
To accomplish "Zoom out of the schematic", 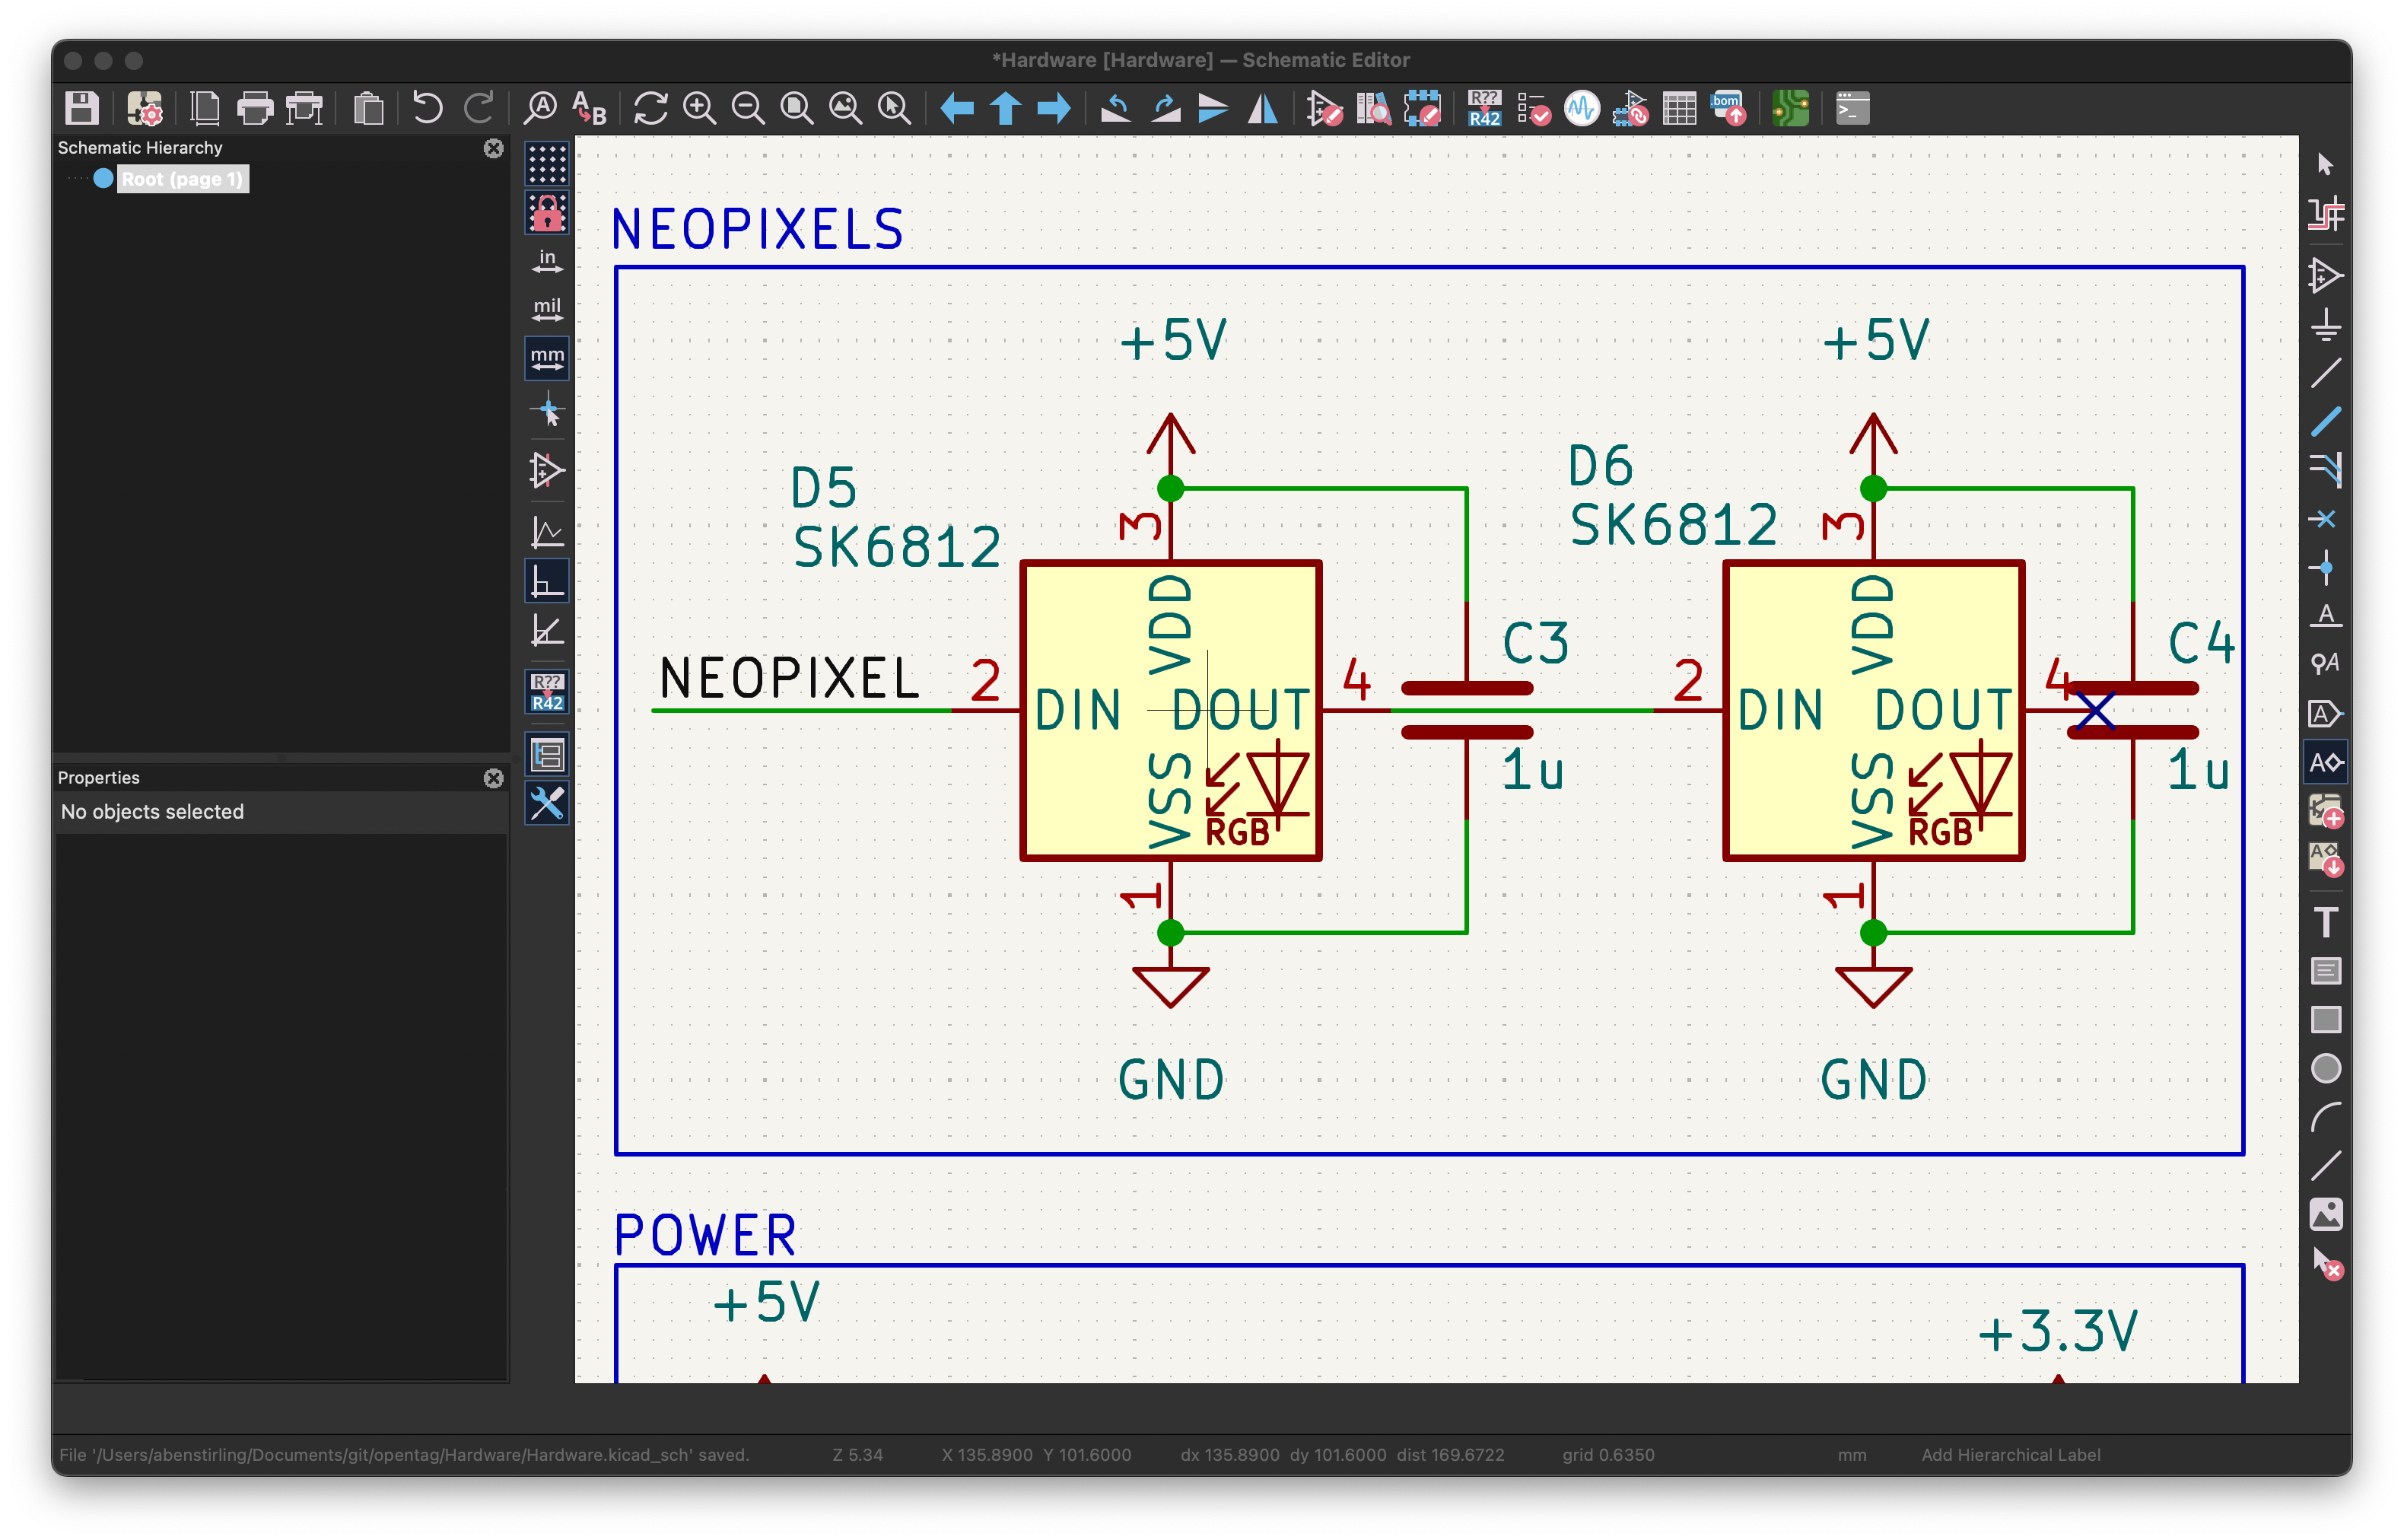I will tap(748, 108).
